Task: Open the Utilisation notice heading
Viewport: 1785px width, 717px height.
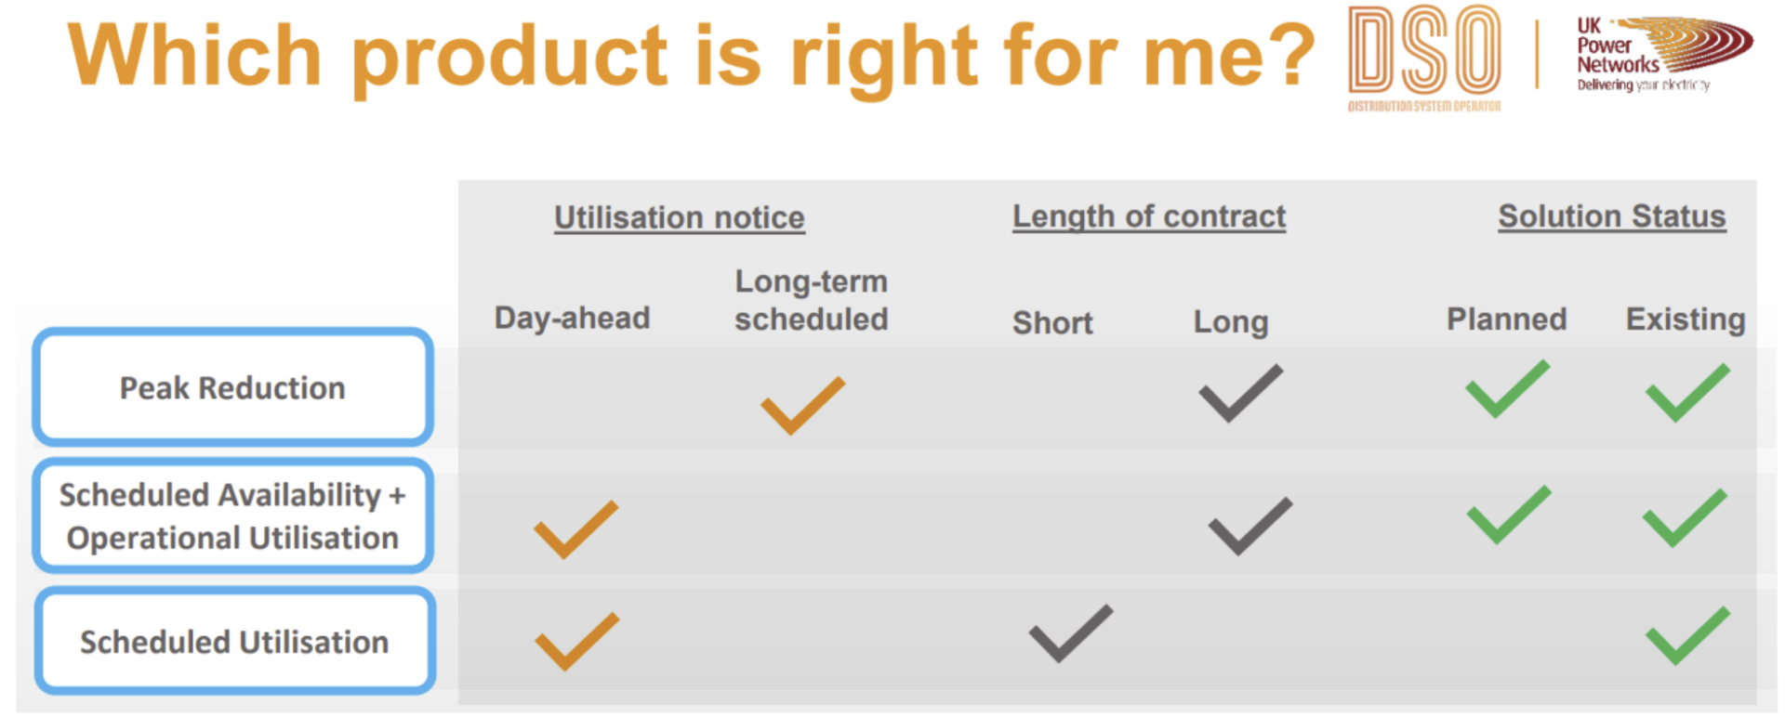Action: pyautogui.click(x=680, y=218)
